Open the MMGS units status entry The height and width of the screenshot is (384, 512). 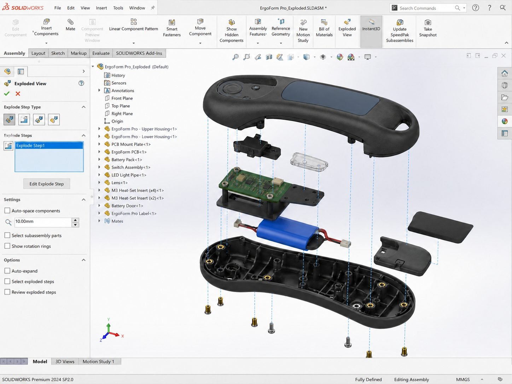click(463, 379)
